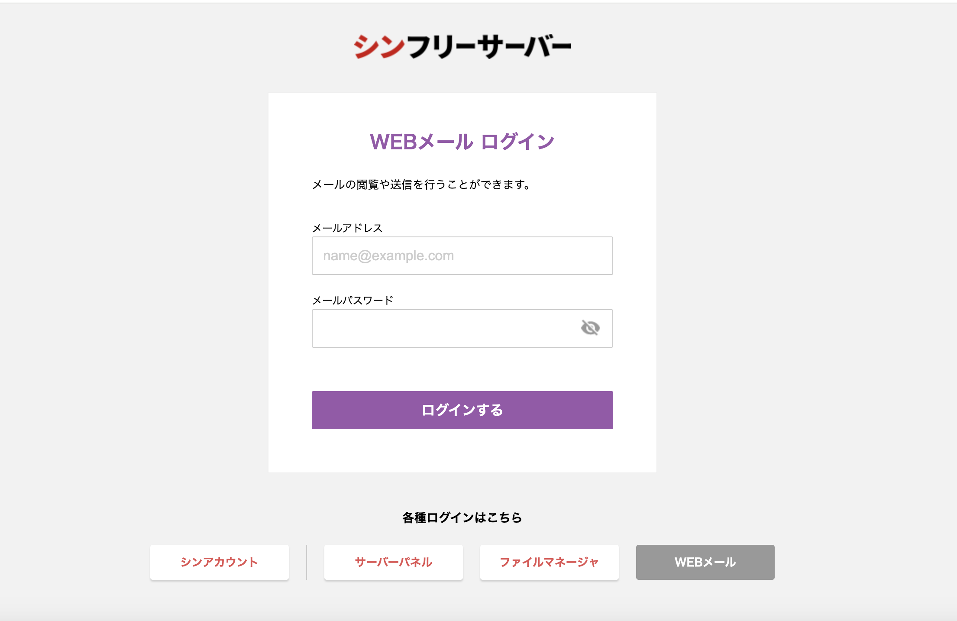Go to サーバーパネル login
Image resolution: width=957 pixels, height=621 pixels.
pos(393,562)
